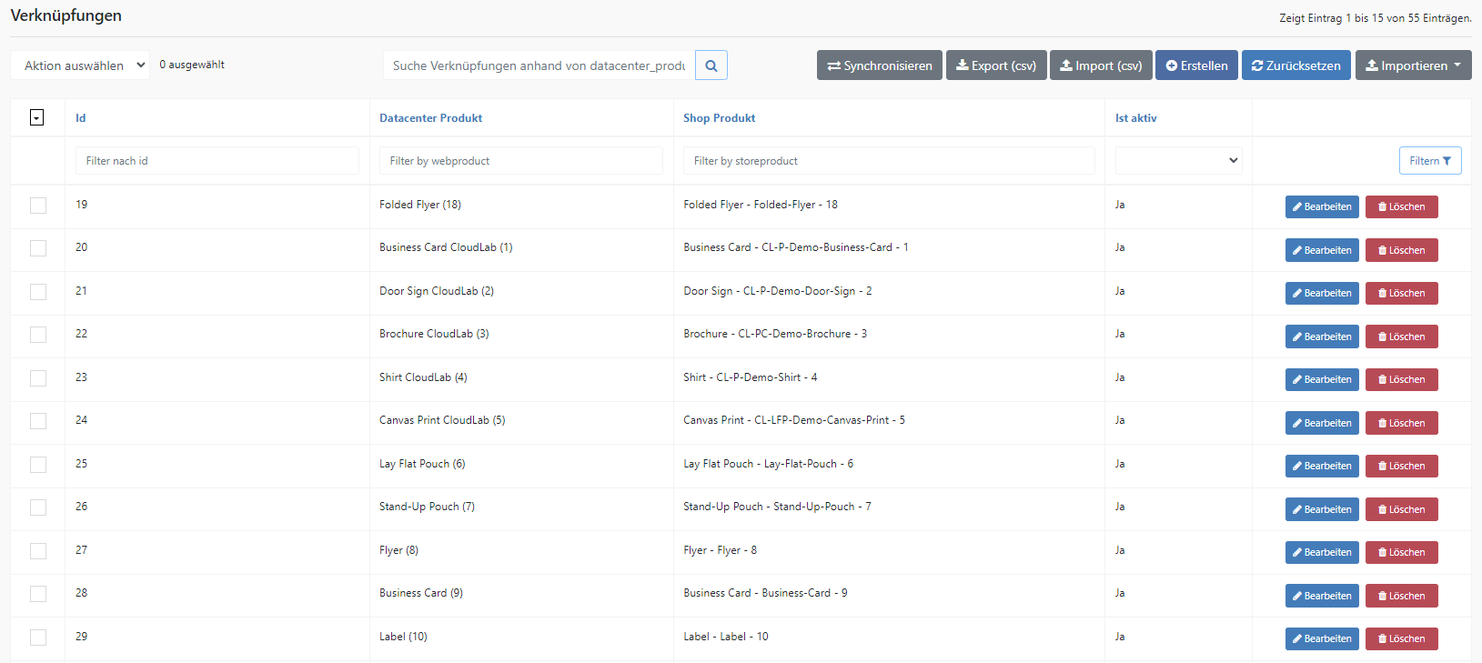Image resolution: width=1482 pixels, height=663 pixels.
Task: Edit Brochure CloudLab row via Bearbeiten
Action: pos(1322,337)
